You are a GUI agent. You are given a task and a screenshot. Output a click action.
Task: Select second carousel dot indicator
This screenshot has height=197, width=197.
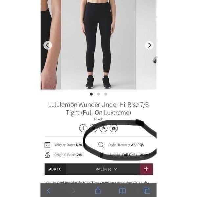point(98,94)
